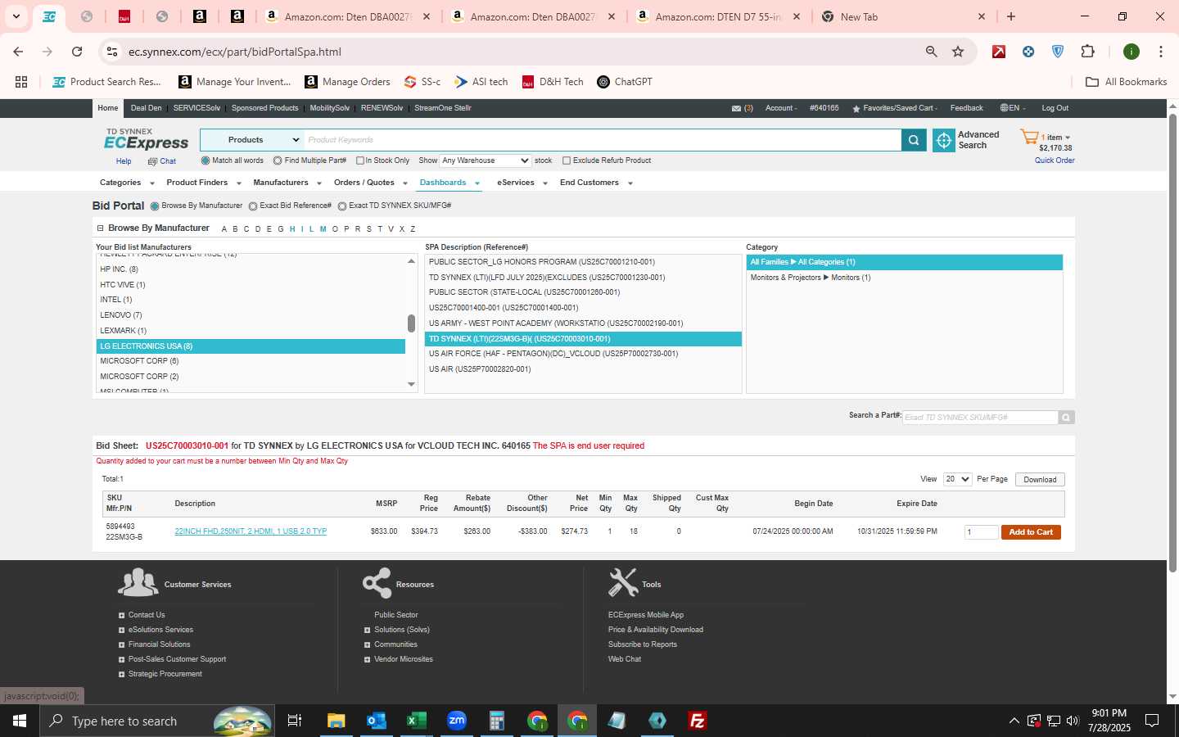Open Sponsored Products tab
This screenshot has height=737, width=1179.
264,108
